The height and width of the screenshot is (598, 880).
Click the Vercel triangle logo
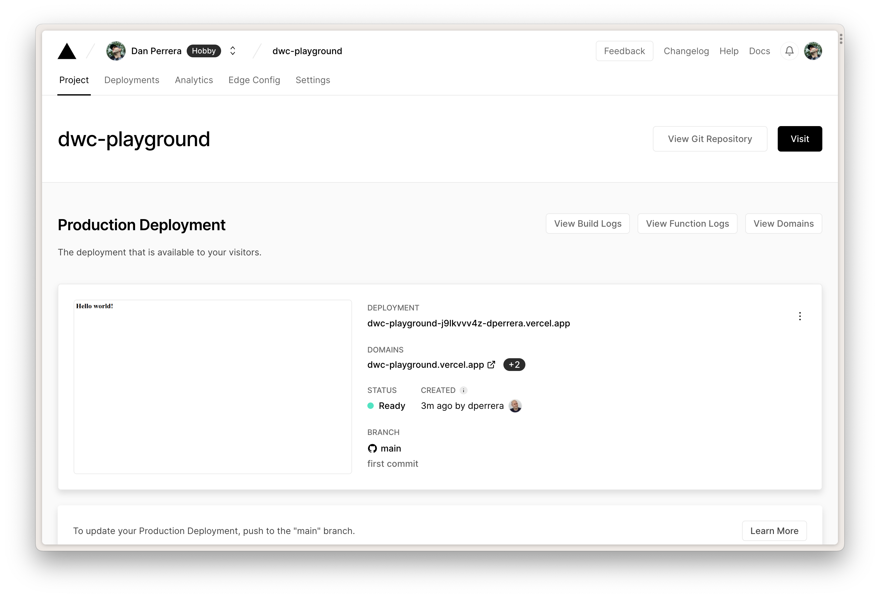[67, 52]
